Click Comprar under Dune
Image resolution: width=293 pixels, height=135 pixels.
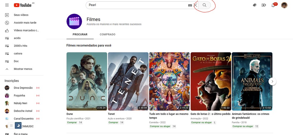pyautogui.click(x=72, y=123)
